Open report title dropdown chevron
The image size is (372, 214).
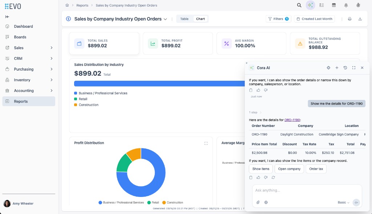[165, 19]
